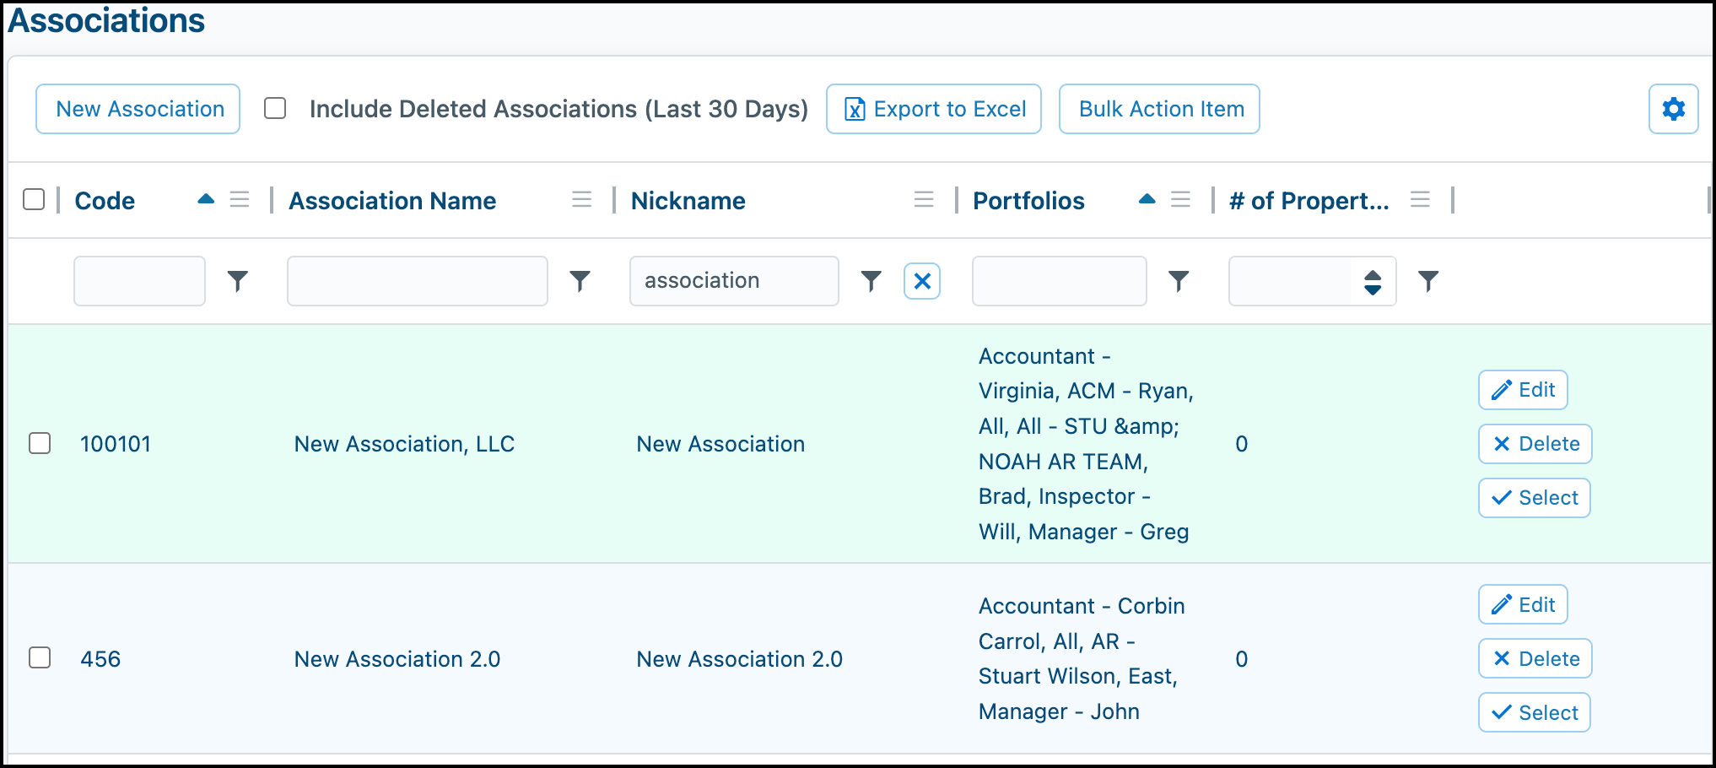Open the Code column menu icon
1716x768 pixels.
240,200
